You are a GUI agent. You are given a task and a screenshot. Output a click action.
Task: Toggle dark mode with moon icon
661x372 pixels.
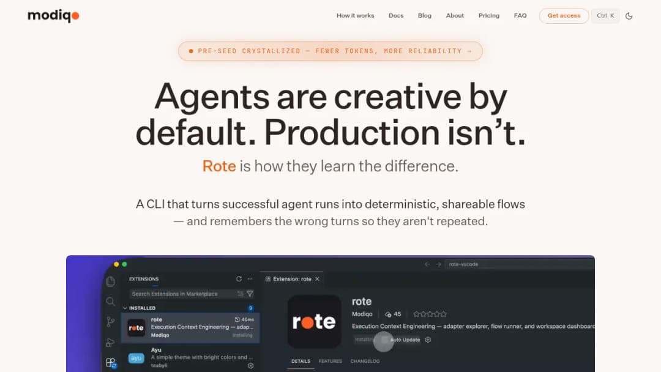click(x=629, y=16)
